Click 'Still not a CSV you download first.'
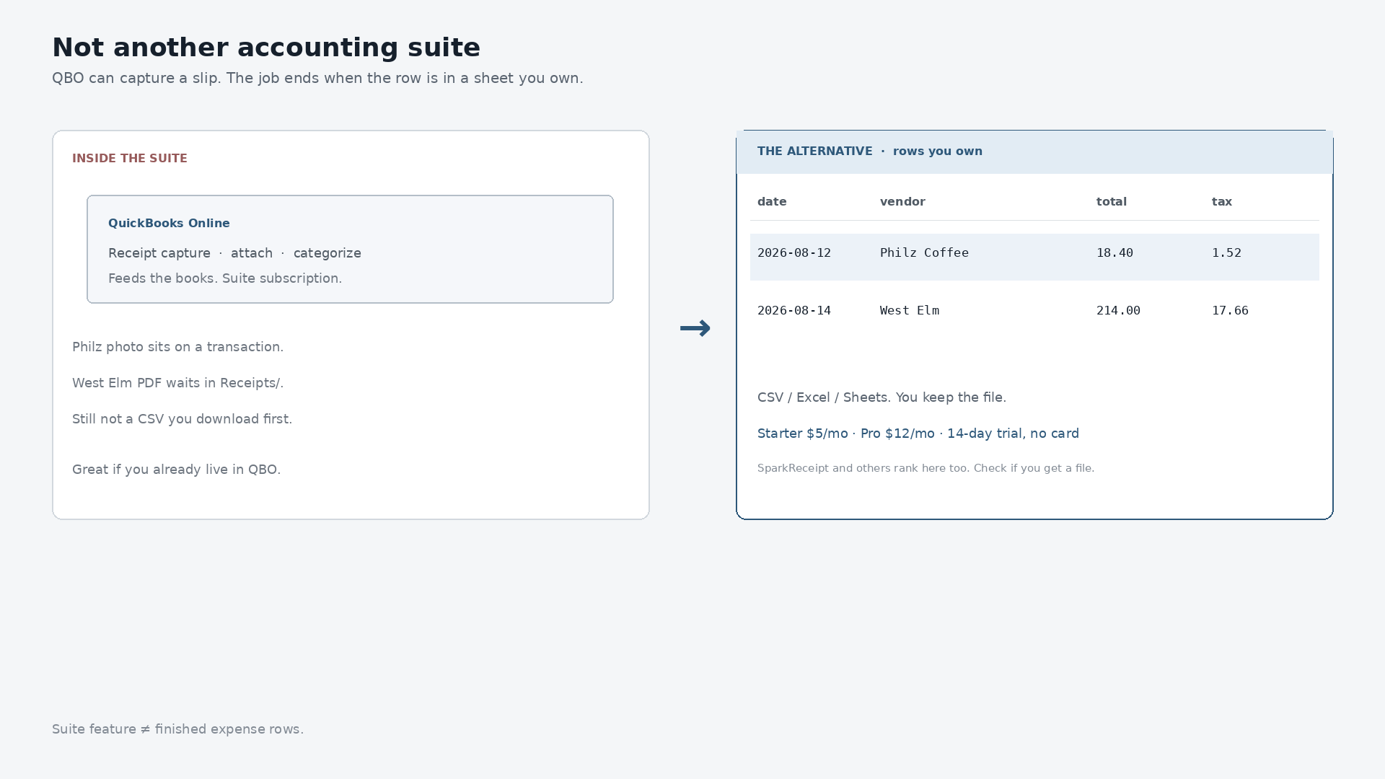 click(183, 419)
